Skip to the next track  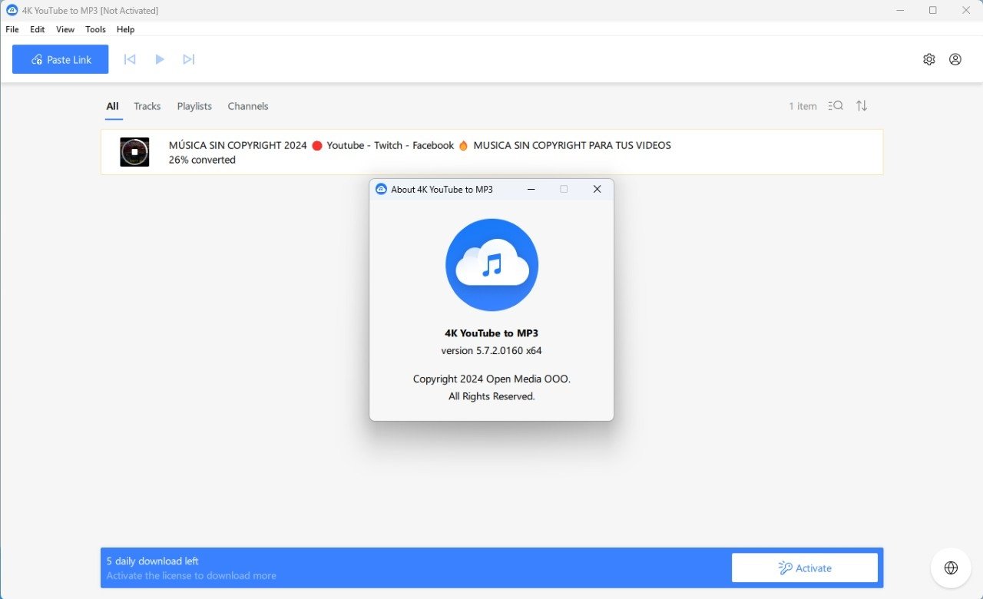(189, 59)
